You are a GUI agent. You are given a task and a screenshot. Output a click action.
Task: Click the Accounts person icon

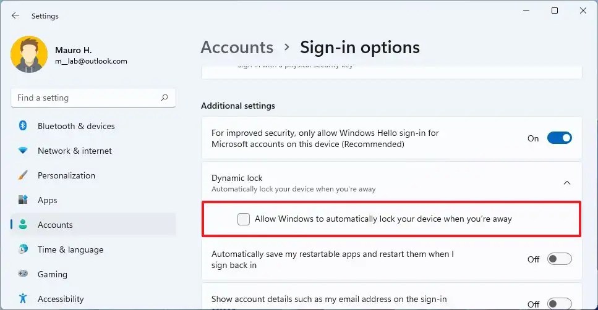[23, 224]
